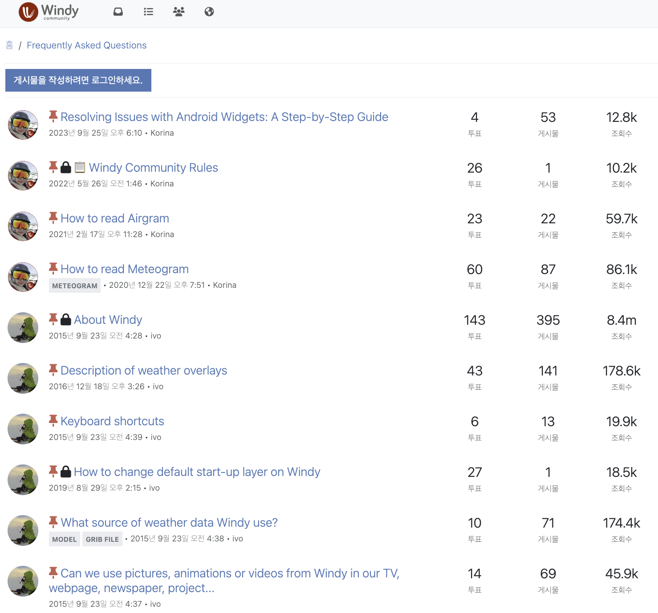Click pin icon on start-up layer topic

(x=53, y=472)
